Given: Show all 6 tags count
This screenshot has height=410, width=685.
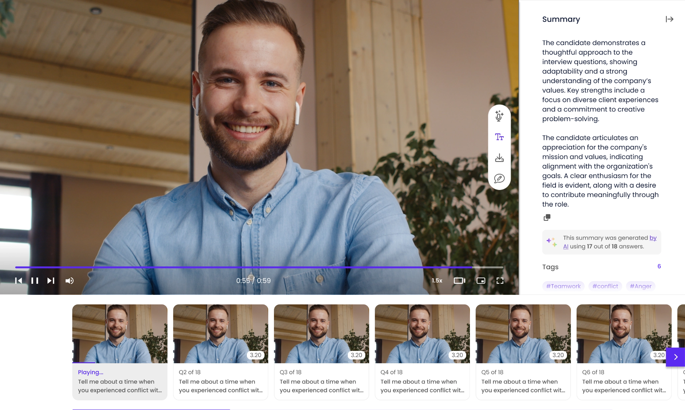Looking at the screenshot, I should [659, 266].
